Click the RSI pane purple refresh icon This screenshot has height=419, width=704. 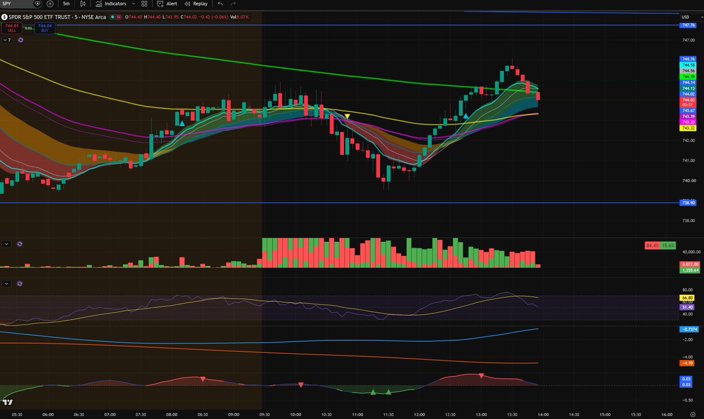(x=21, y=283)
